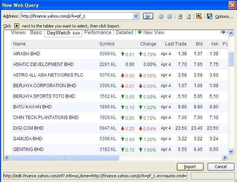The height and width of the screenshot is (182, 237).
Task: Click the blue arrow icon after New View
Action: pyautogui.click(x=223, y=32)
